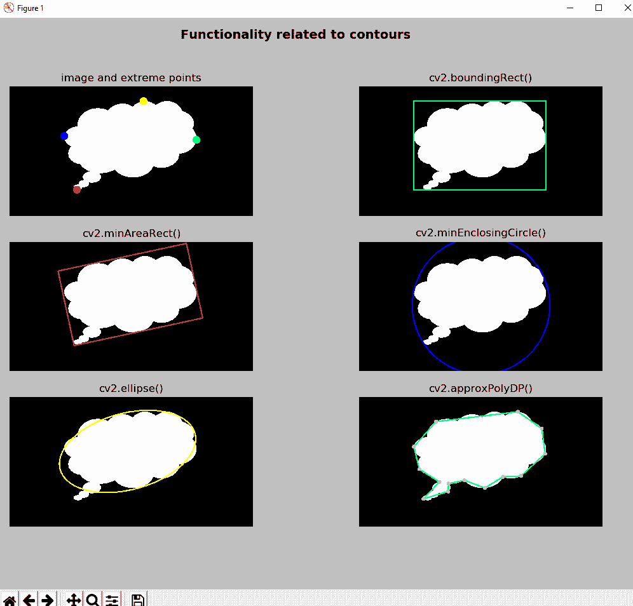Save the figure with the floppy disk icon
Image resolution: width=633 pixels, height=606 pixels.
[x=138, y=600]
